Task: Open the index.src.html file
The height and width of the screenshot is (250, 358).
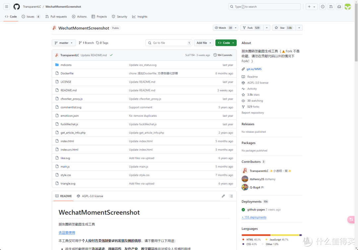Action: coord(69,150)
